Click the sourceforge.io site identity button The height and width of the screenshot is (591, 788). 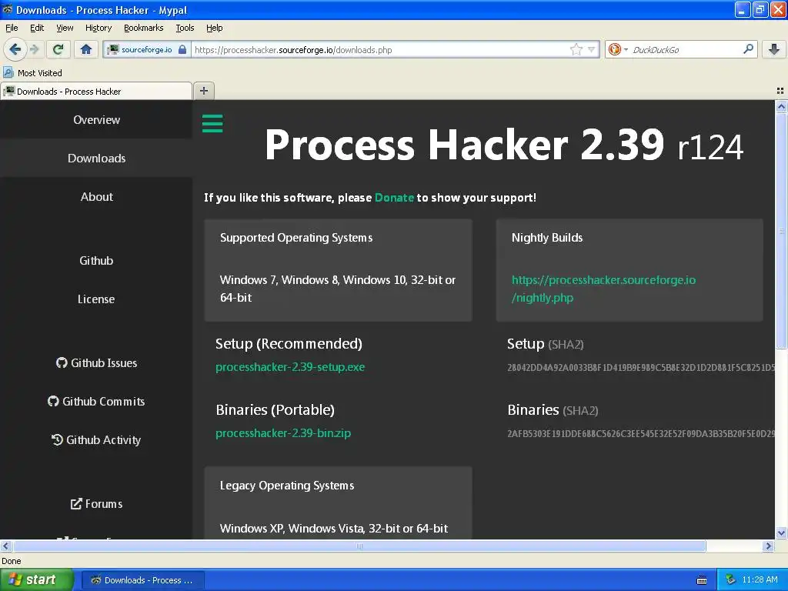(x=147, y=49)
